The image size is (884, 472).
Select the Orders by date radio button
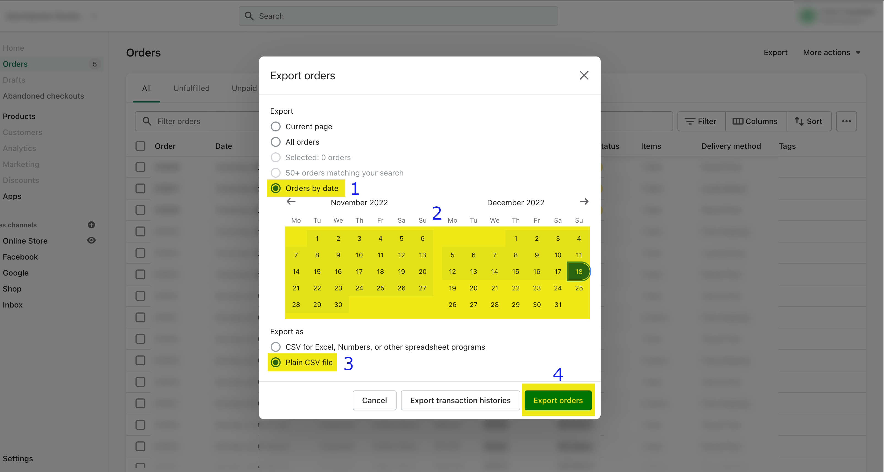coord(275,188)
